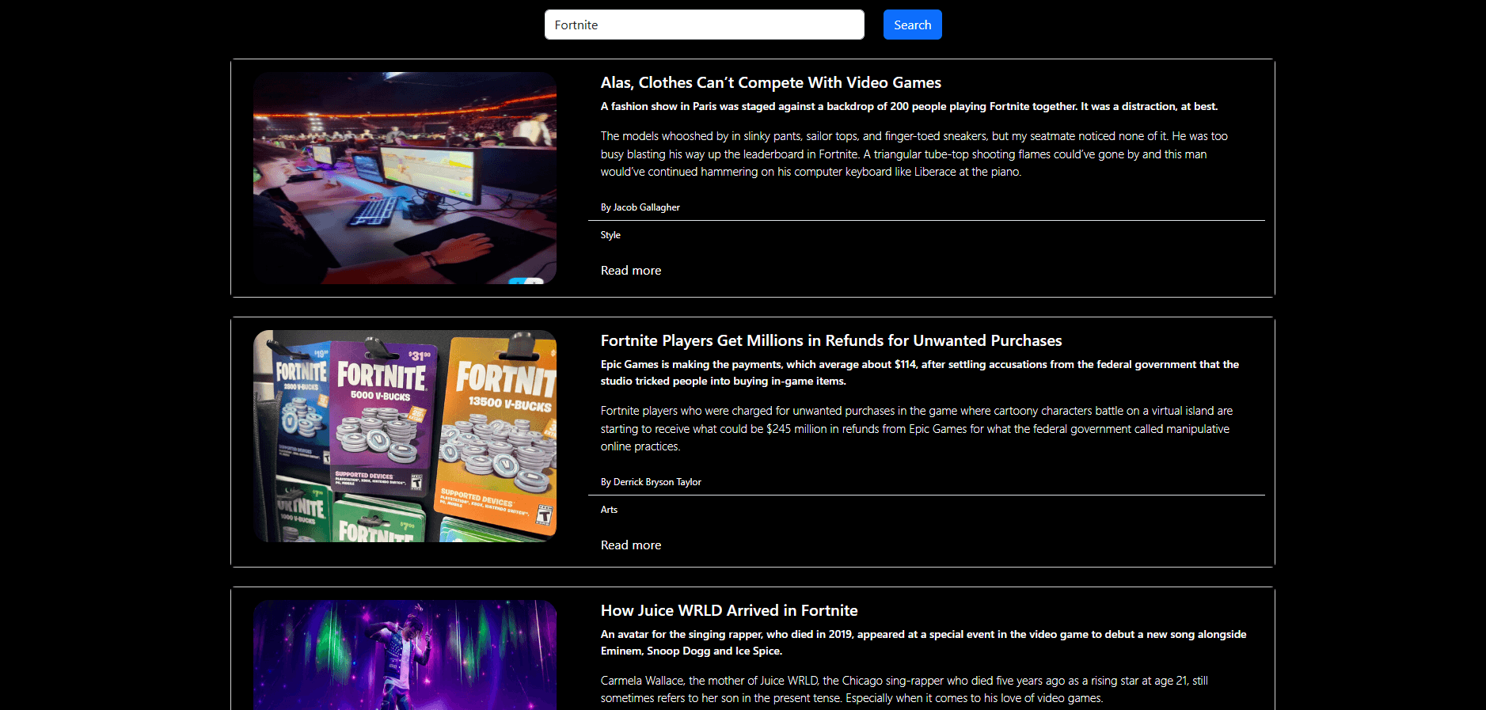Click the bold Paris fashion show summary

coord(909,106)
